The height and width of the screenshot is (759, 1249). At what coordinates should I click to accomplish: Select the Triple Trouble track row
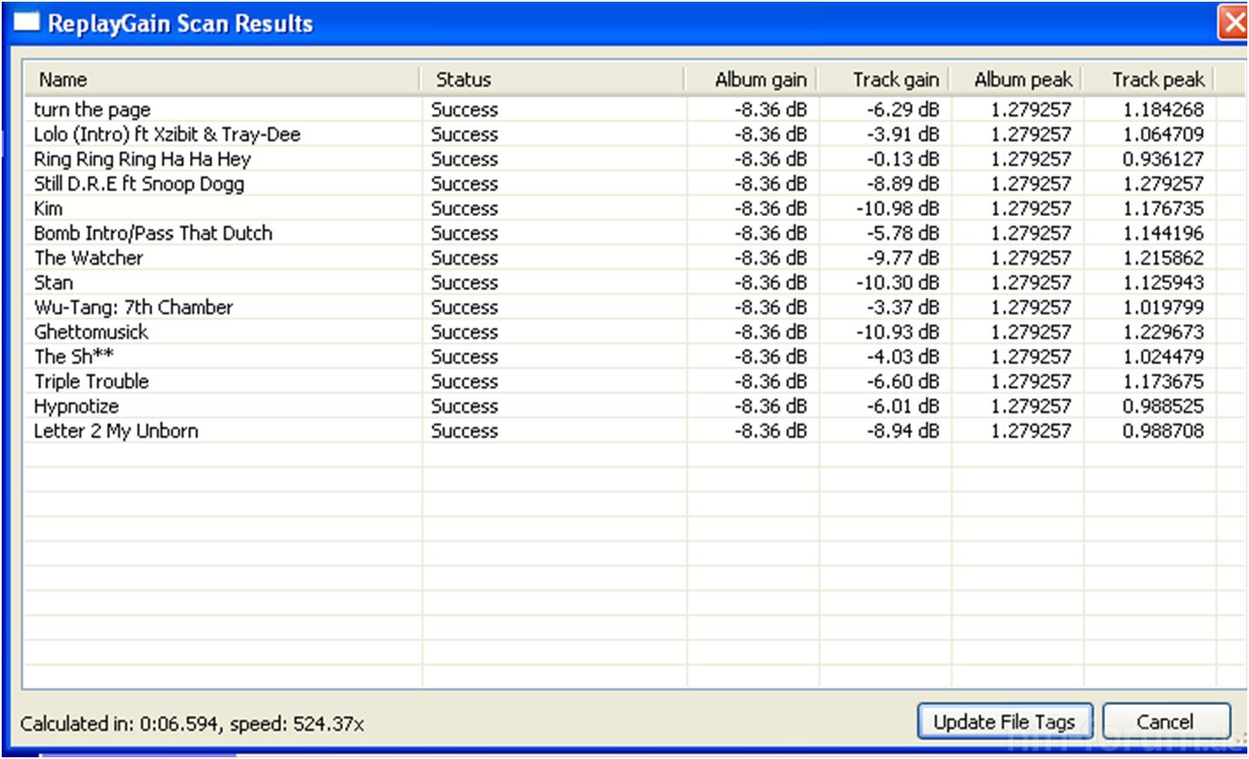point(91,382)
